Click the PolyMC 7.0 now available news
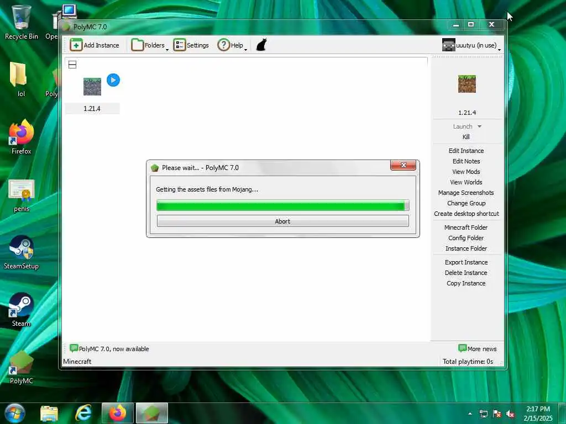Image resolution: width=566 pixels, height=424 pixels. pos(109,349)
